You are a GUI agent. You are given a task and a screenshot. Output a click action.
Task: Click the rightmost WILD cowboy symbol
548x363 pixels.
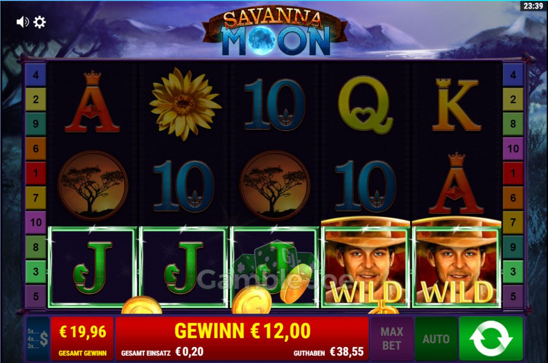(x=457, y=264)
